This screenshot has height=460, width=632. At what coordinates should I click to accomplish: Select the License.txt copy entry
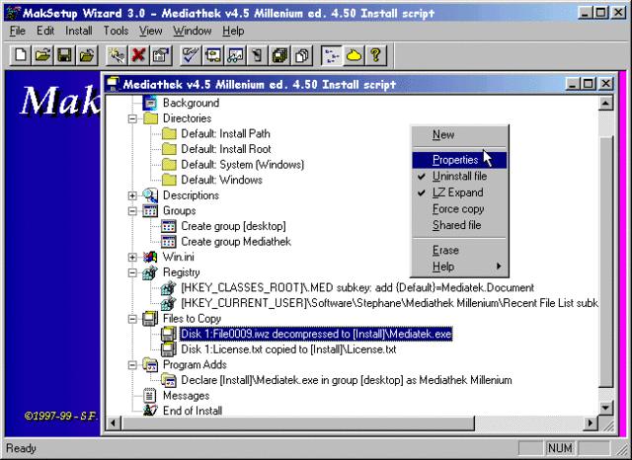[288, 349]
